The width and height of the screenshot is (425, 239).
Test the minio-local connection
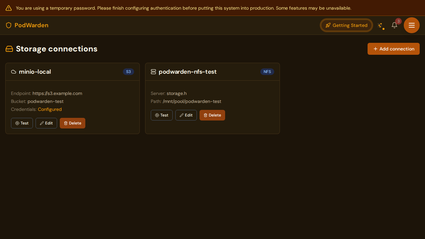pos(22,123)
